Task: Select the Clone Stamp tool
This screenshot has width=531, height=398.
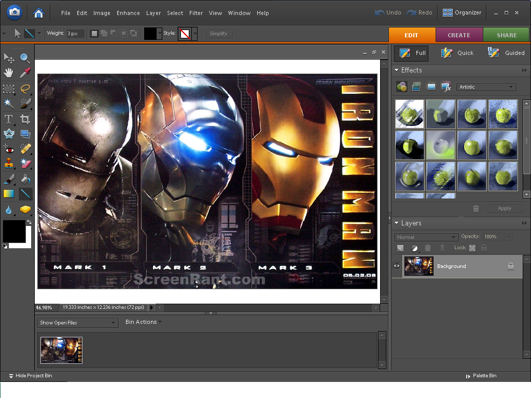Action: (8, 163)
